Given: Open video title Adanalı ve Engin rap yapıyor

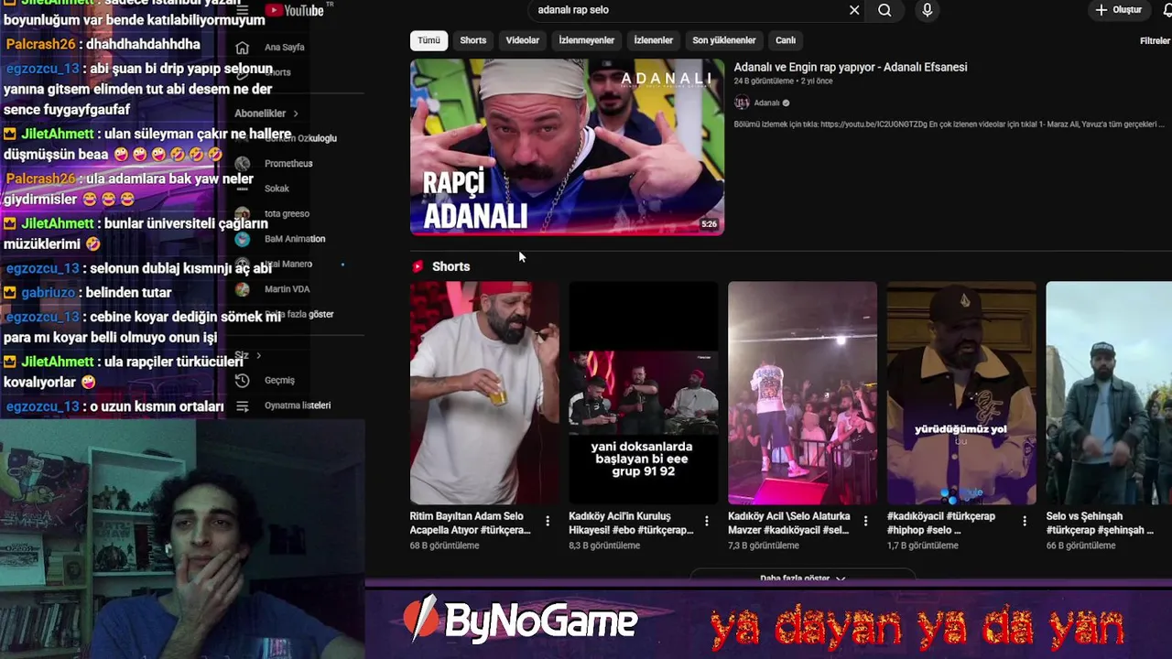Looking at the screenshot, I should pos(851,67).
